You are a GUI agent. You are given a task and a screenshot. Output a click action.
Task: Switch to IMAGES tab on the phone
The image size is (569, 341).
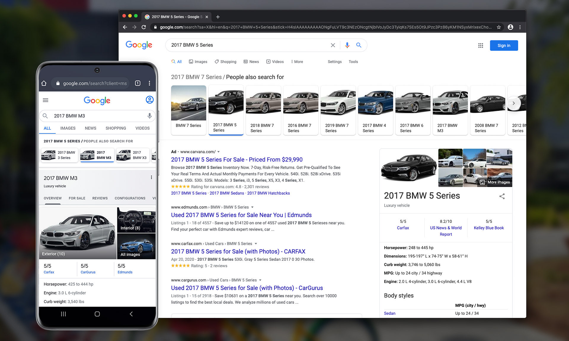click(68, 128)
